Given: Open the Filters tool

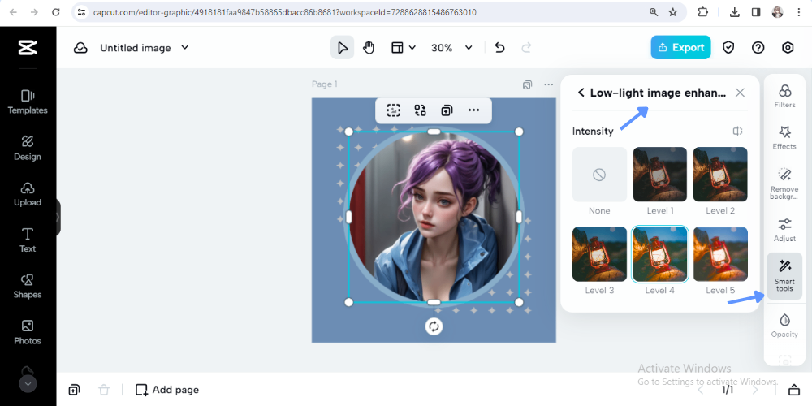Looking at the screenshot, I should point(784,96).
